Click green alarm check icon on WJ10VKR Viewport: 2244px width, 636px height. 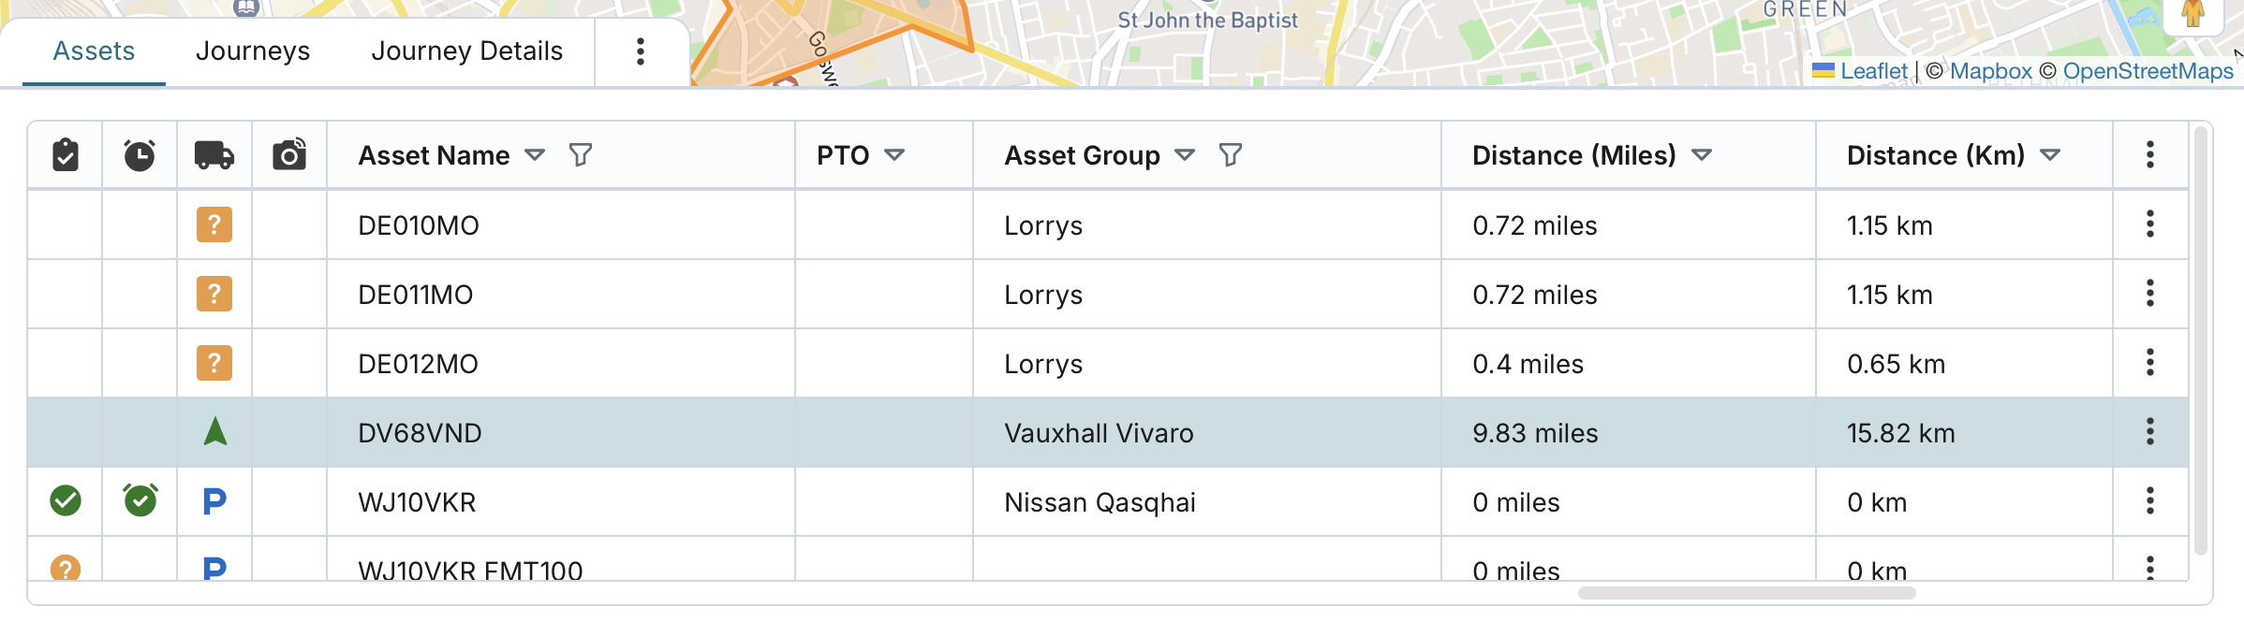140,501
